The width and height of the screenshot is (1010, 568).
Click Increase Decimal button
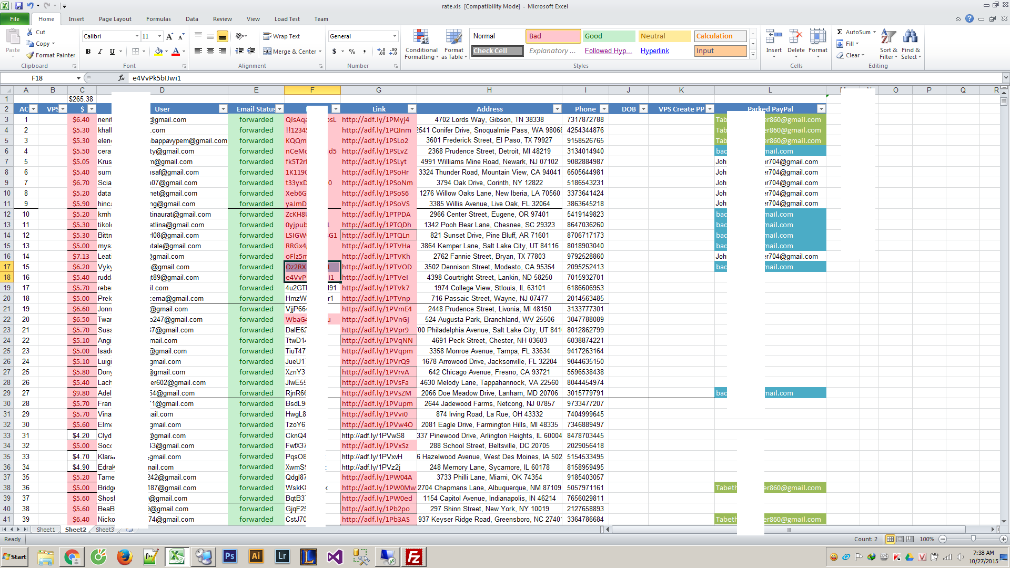(x=381, y=52)
